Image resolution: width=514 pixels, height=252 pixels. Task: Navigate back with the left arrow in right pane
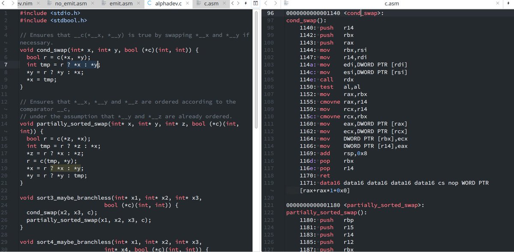[x=266, y=3]
